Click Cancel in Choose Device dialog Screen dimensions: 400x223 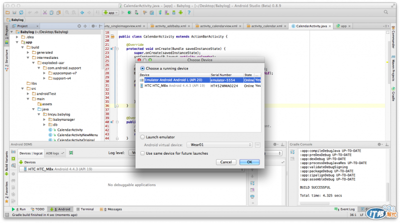tap(226, 162)
